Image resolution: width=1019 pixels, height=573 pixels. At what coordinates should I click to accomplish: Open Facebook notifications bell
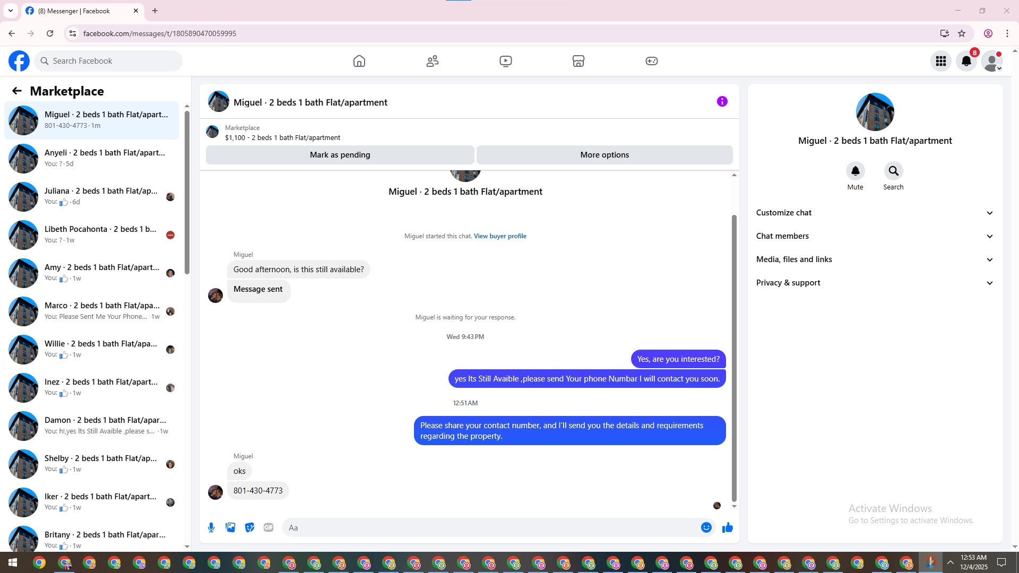click(966, 61)
